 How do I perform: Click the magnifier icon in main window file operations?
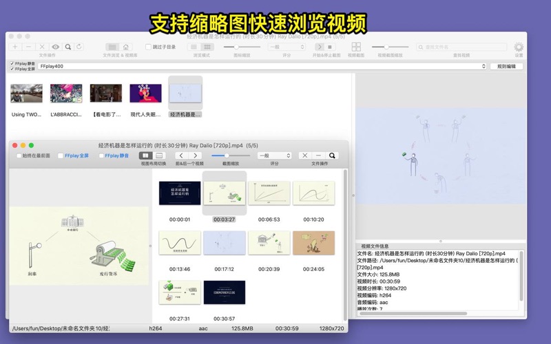click(x=68, y=47)
